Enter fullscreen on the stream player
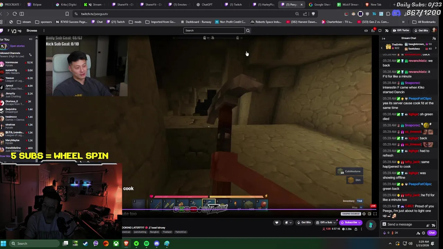The height and width of the screenshot is (249, 443). [375, 214]
